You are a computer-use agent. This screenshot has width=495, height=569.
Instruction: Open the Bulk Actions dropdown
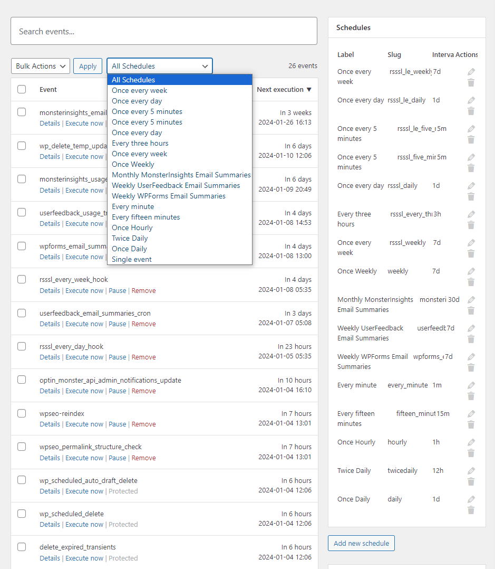(41, 66)
